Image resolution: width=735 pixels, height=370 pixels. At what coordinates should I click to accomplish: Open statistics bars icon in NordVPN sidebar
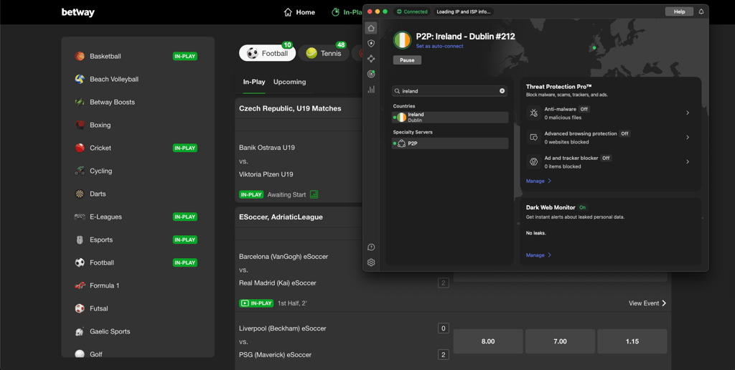coord(371,89)
